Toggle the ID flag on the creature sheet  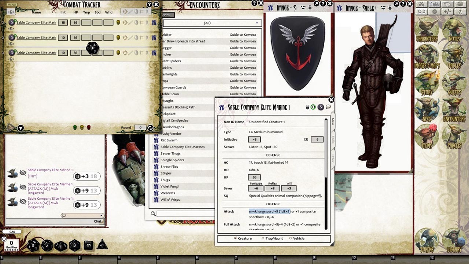[x=313, y=107]
